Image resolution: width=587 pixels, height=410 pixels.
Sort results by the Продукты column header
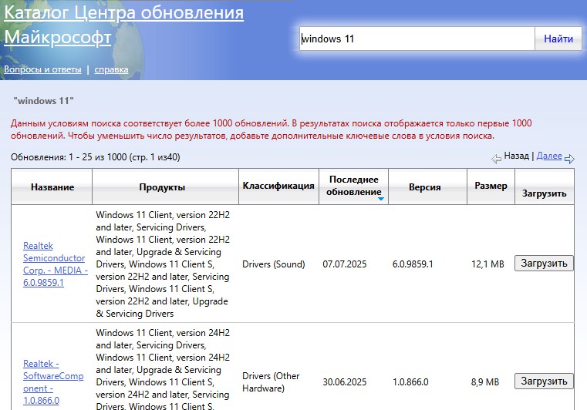pyautogui.click(x=162, y=187)
